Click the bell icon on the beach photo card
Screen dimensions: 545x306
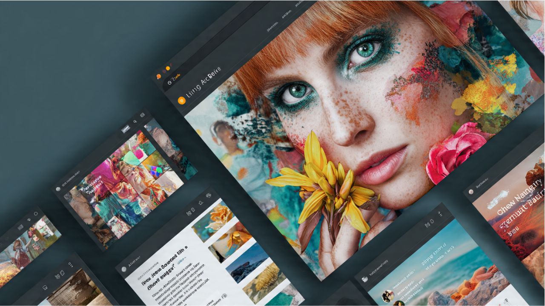tap(433, 222)
